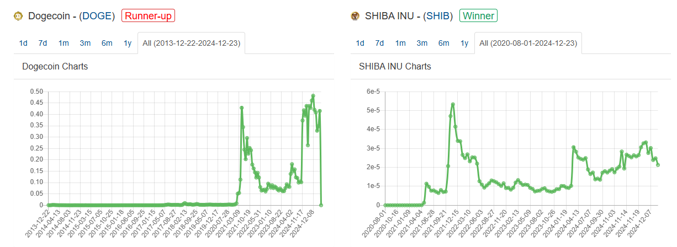This screenshot has width=677, height=247.
Task: Click the green Winner badge
Action: pyautogui.click(x=479, y=16)
